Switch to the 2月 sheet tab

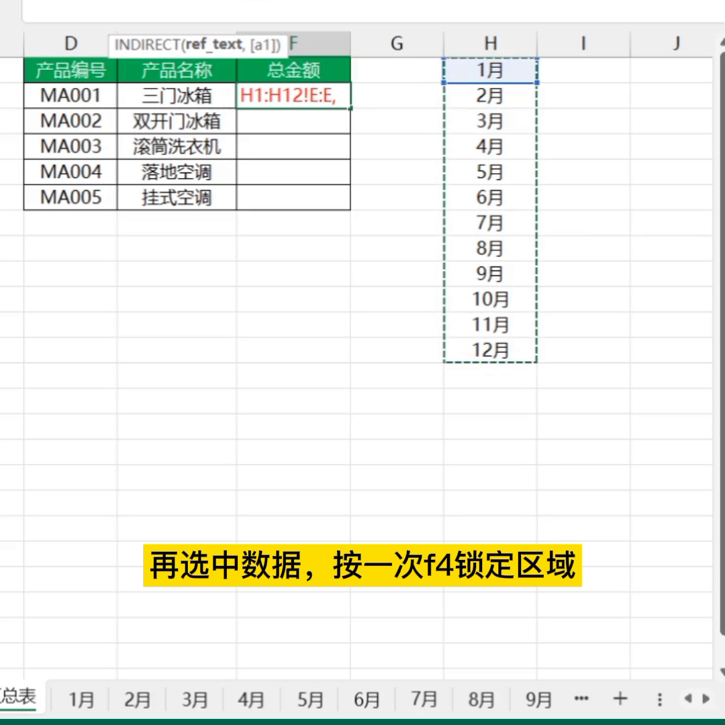pyautogui.click(x=138, y=699)
